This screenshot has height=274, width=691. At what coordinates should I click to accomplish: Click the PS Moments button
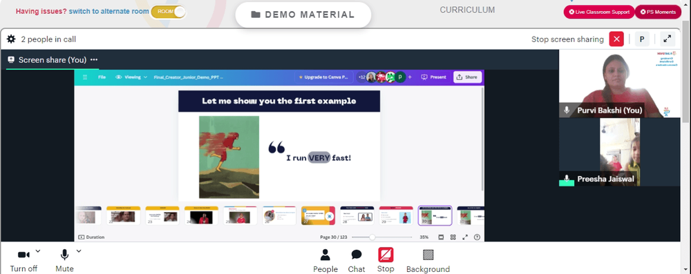[x=658, y=12]
